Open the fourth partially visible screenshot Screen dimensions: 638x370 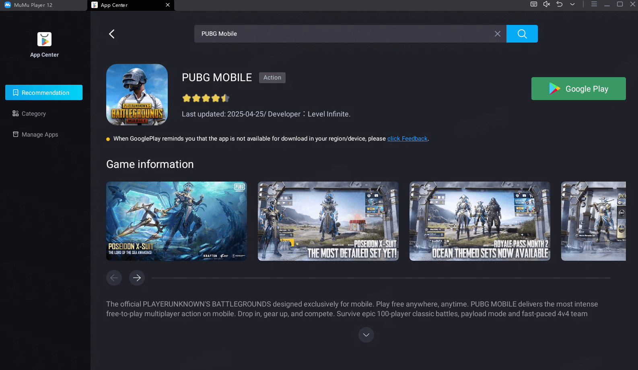point(593,221)
